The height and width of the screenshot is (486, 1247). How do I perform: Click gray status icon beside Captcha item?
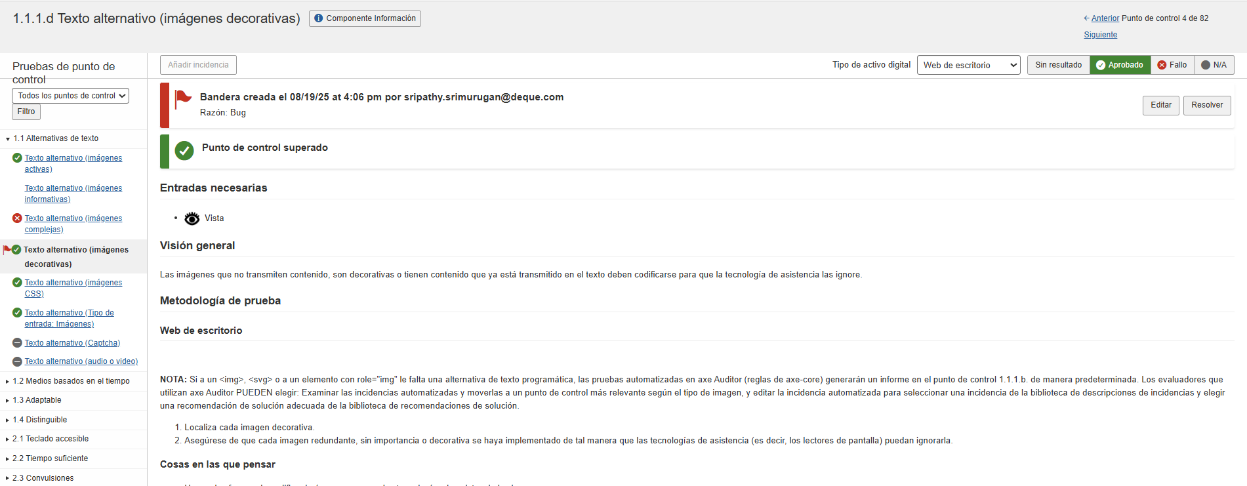point(18,343)
